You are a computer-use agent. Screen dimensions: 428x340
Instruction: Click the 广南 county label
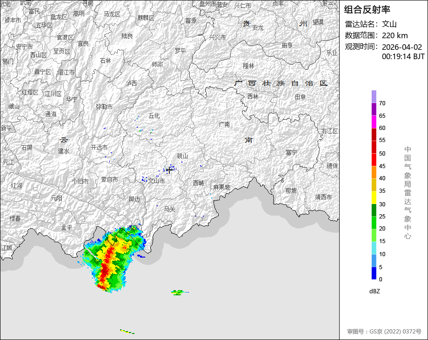225,124
